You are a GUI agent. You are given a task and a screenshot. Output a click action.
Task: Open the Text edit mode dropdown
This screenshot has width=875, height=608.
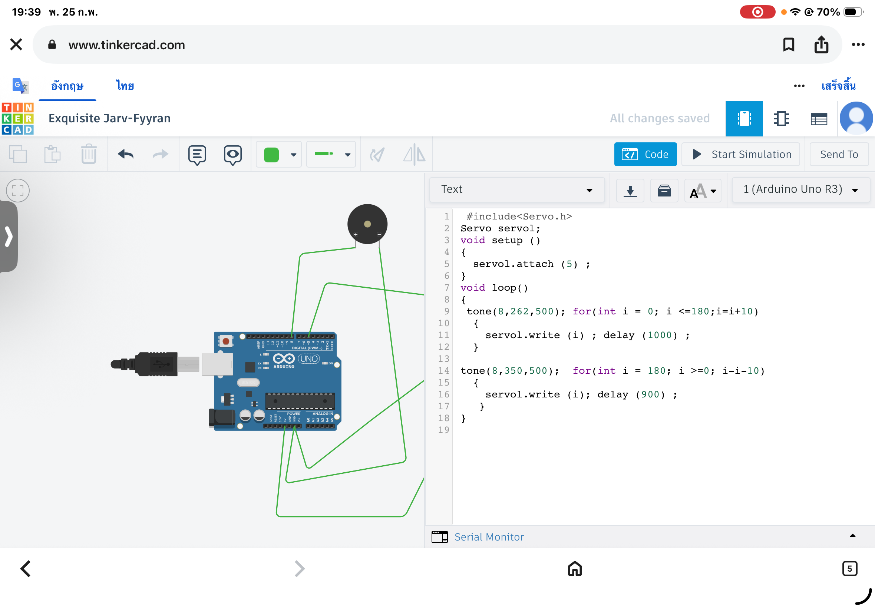coord(516,189)
